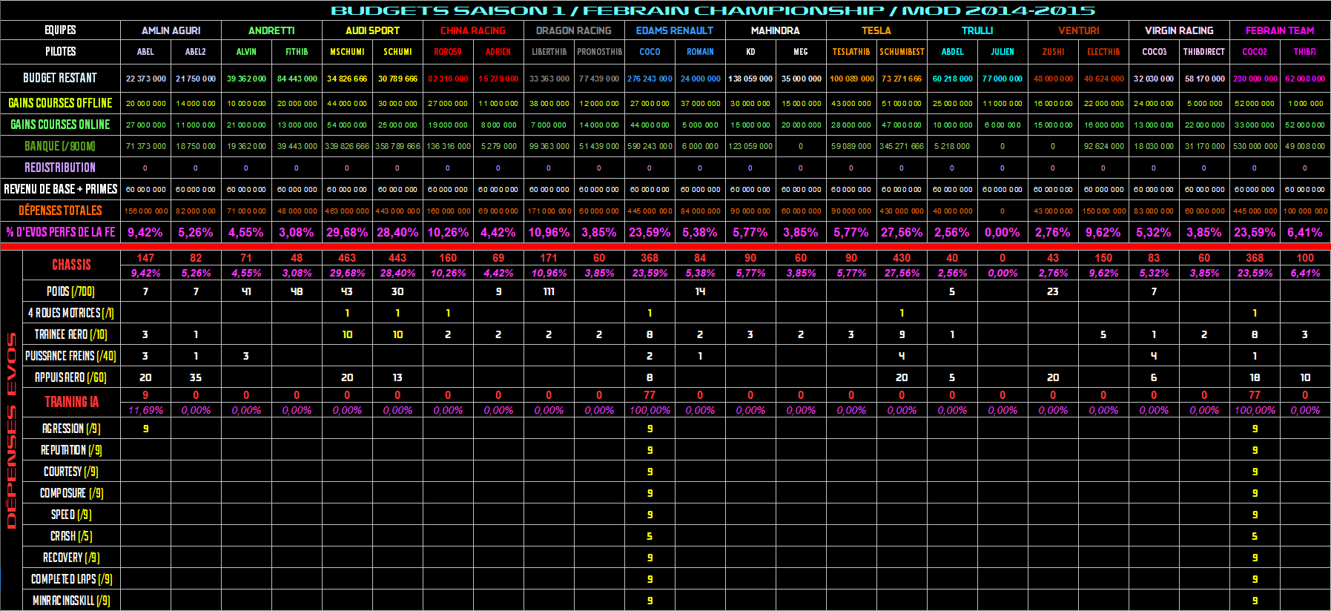
Task: Click the red horizontal separator bar
Action: pos(665,246)
